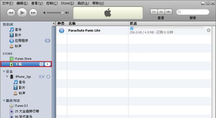Close the iTunes window
The width and height of the screenshot is (216, 118).
(x=213, y=3)
